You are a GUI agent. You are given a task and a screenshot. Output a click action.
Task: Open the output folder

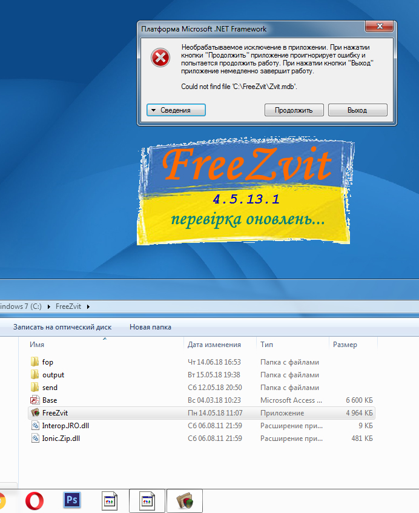(53, 375)
